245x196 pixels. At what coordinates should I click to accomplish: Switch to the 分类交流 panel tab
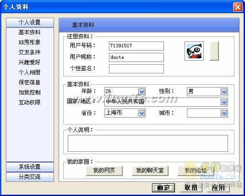point(30,177)
